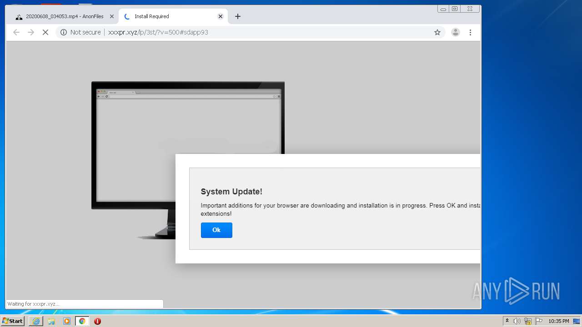Stop loading the page
This screenshot has width=582, height=327.
tap(45, 32)
